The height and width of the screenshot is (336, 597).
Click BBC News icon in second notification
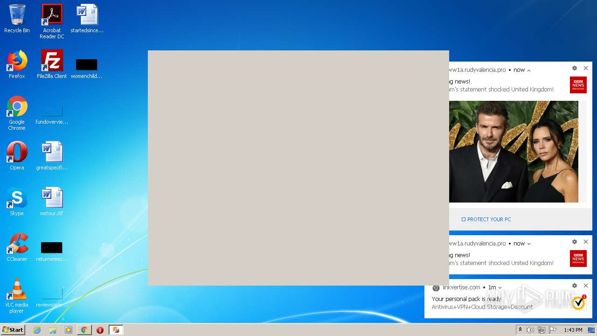(x=578, y=259)
